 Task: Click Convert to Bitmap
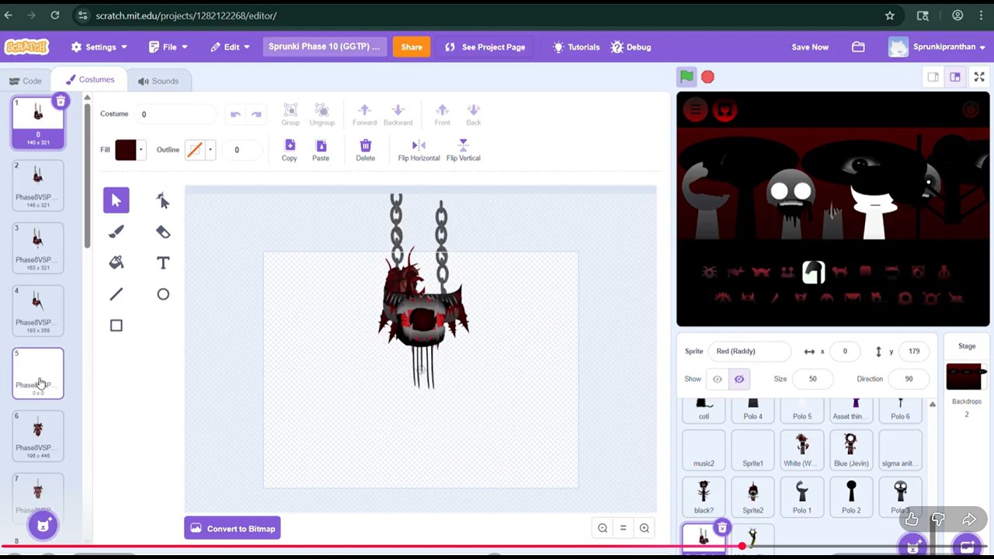pos(231,529)
